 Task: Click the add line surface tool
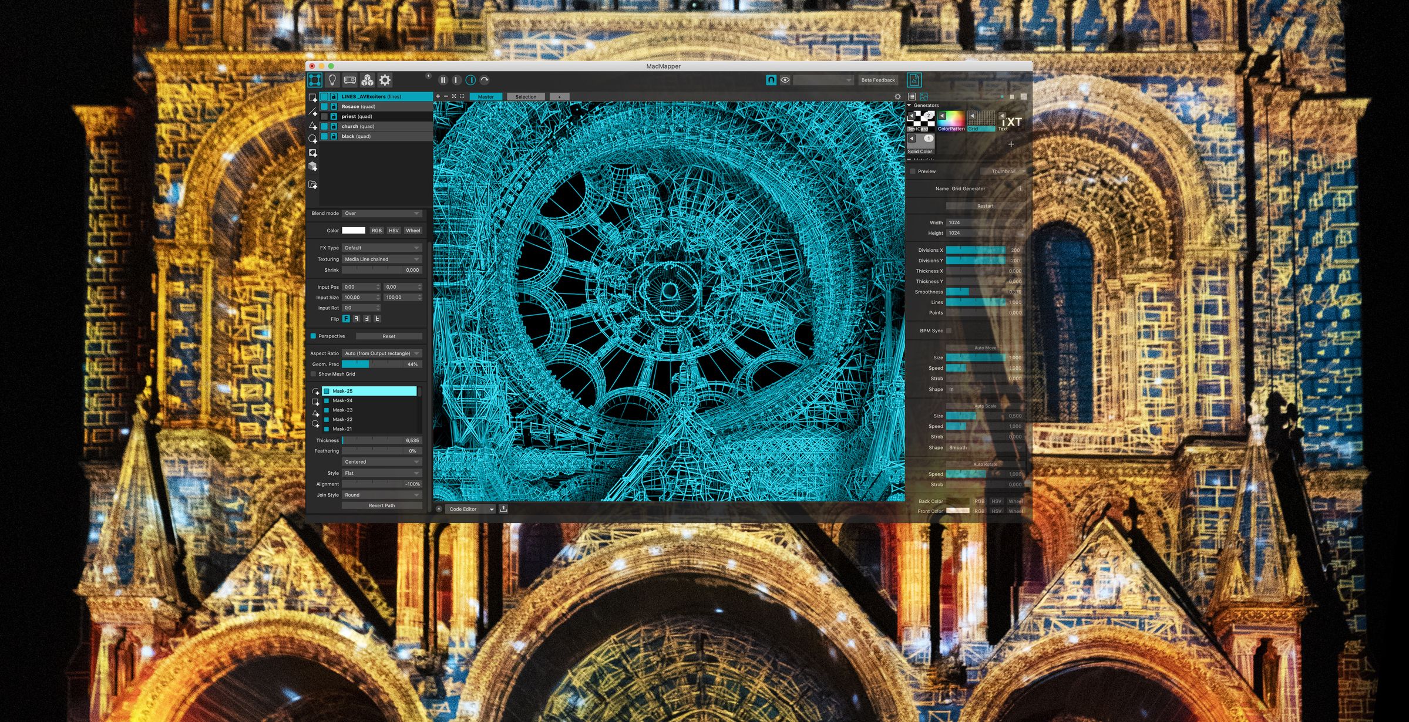tap(313, 112)
